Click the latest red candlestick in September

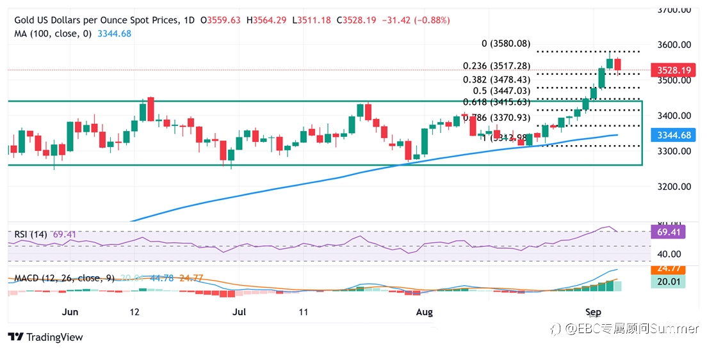(x=617, y=66)
